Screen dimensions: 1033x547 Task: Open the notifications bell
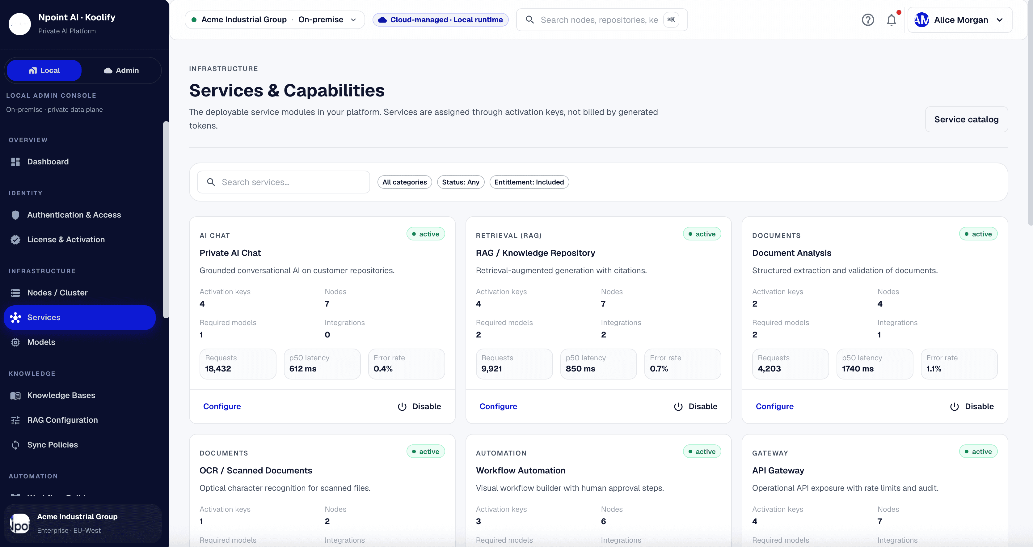(x=891, y=20)
